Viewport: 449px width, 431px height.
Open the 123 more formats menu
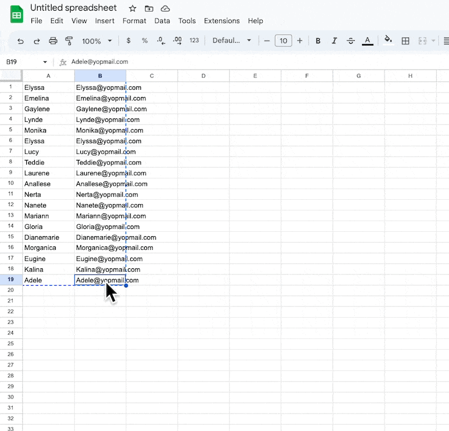[x=194, y=40]
